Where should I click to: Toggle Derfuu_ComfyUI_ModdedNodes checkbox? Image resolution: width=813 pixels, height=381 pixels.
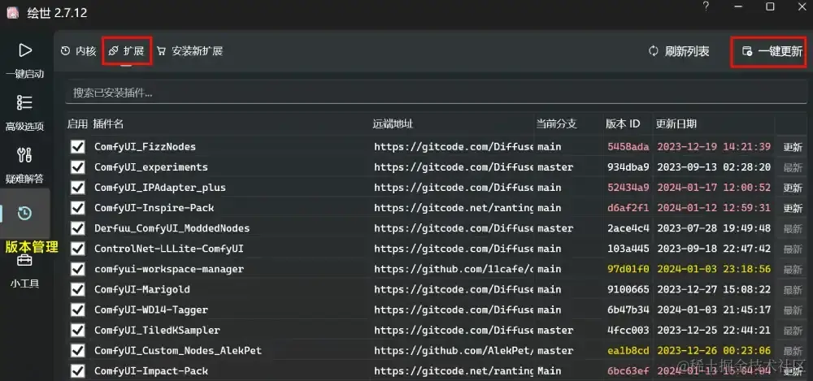(78, 228)
